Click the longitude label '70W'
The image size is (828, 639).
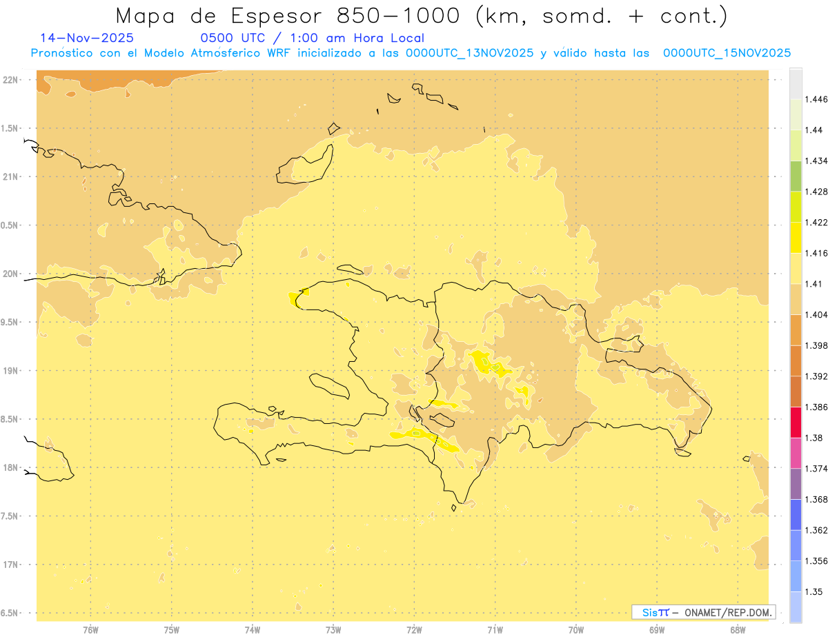[576, 630]
